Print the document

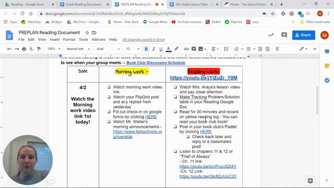click(24, 49)
